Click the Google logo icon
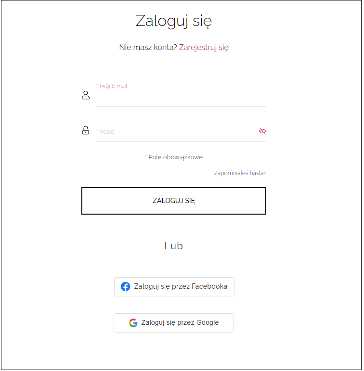Viewport: 364px width, 371px height. tap(133, 323)
